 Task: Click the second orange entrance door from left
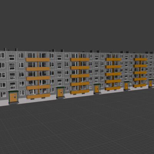[60, 92]
